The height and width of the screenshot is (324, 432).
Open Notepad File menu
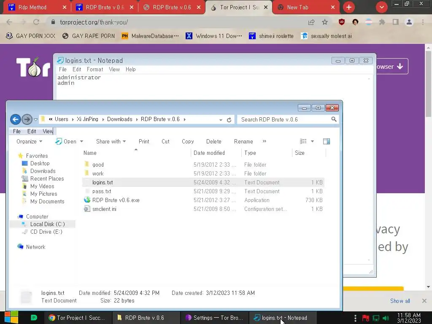(62, 70)
